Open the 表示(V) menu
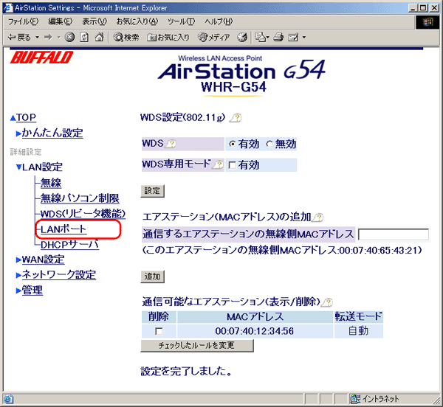Image resolution: width=443 pixels, height=407 pixels. click(x=95, y=21)
